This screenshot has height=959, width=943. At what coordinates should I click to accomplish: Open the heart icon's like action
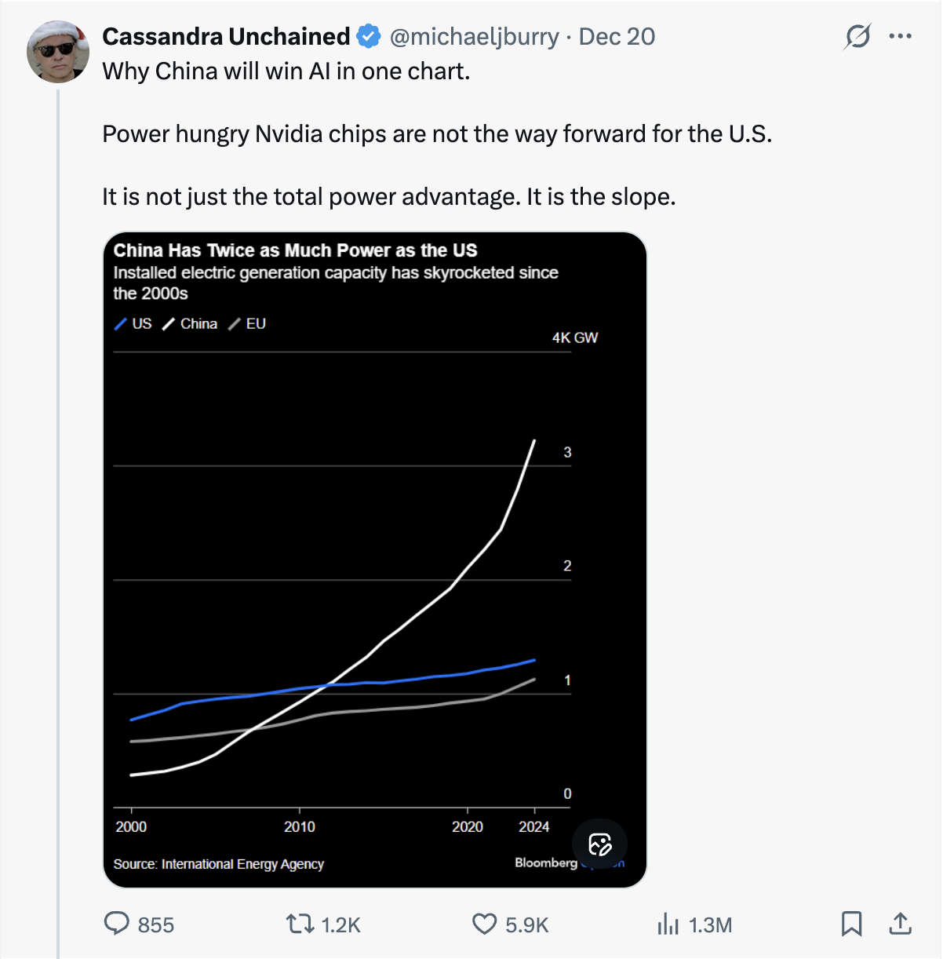[484, 924]
